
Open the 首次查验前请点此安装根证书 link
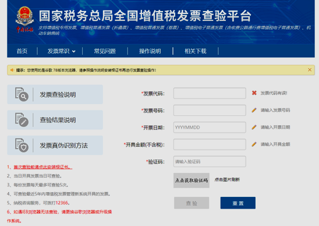tap(42, 167)
